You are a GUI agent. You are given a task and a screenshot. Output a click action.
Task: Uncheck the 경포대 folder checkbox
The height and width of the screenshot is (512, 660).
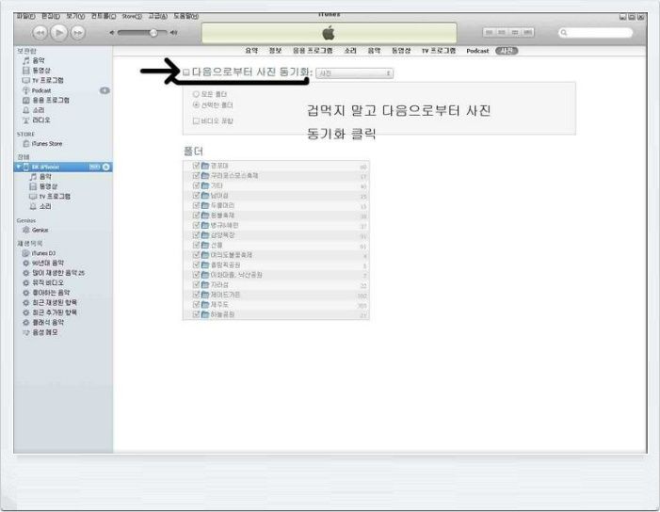tap(196, 166)
